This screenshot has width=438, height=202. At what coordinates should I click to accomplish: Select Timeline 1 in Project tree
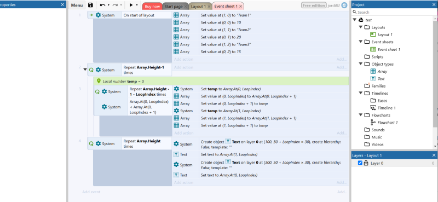coord(387,108)
